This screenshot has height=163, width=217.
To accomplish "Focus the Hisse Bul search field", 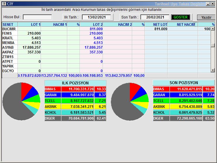I will point(37,17).
